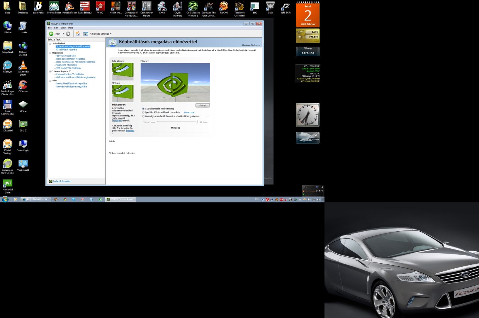Open the BSplayer desktop icon

[x=8, y=66]
